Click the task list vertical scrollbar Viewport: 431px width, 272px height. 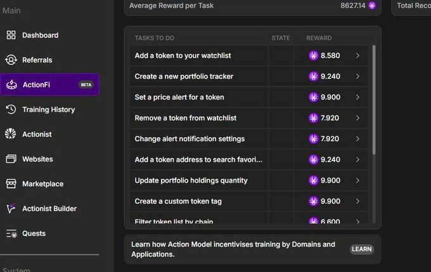tap(374, 100)
